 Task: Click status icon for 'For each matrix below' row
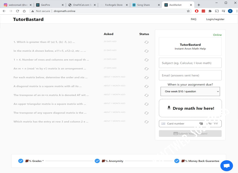146,78
